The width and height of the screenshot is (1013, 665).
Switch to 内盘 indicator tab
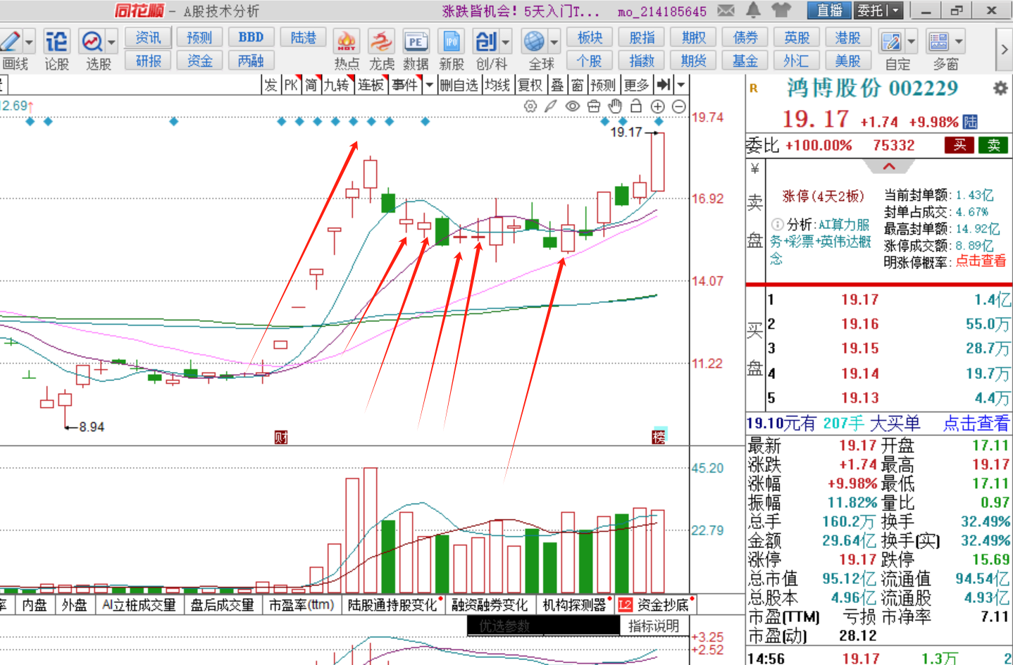[x=34, y=604]
